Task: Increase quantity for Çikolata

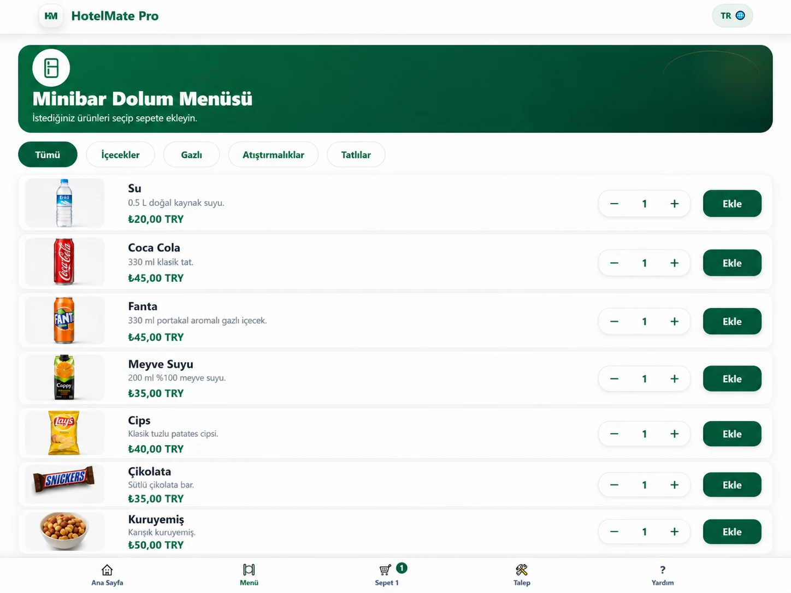Action: click(675, 484)
